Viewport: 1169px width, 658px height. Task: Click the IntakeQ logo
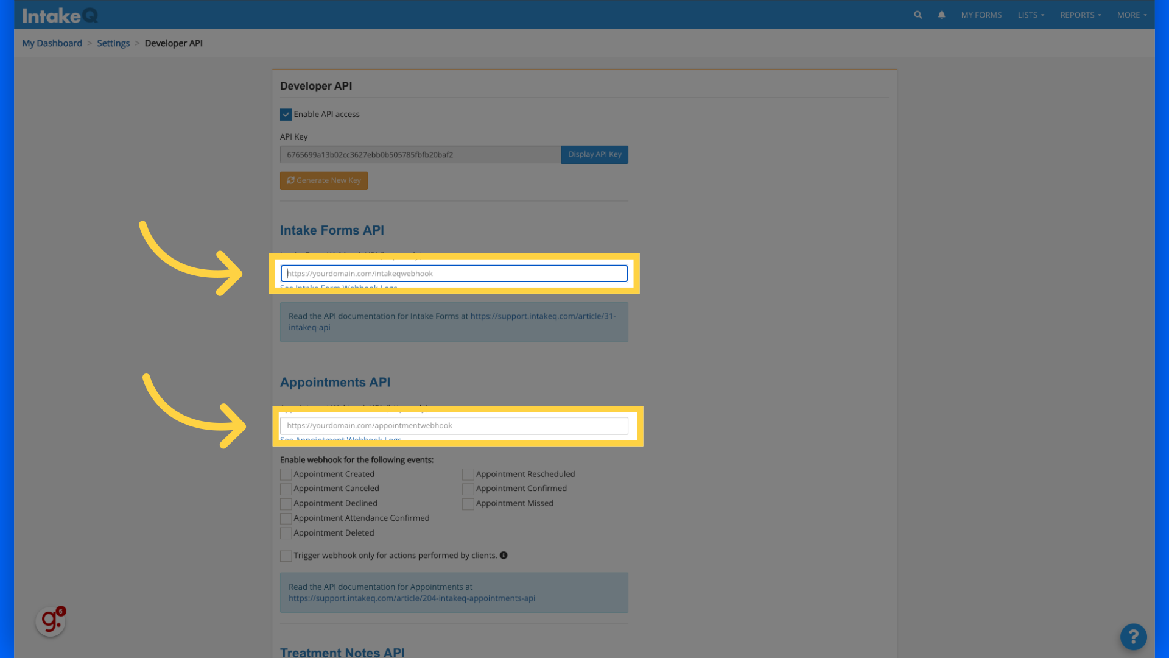(60, 15)
